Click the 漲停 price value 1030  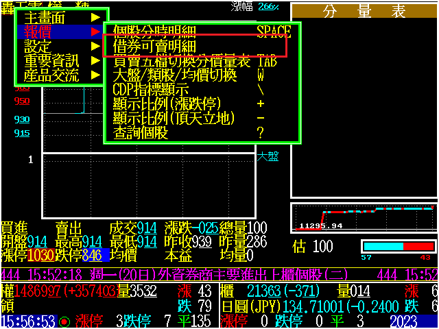point(40,256)
